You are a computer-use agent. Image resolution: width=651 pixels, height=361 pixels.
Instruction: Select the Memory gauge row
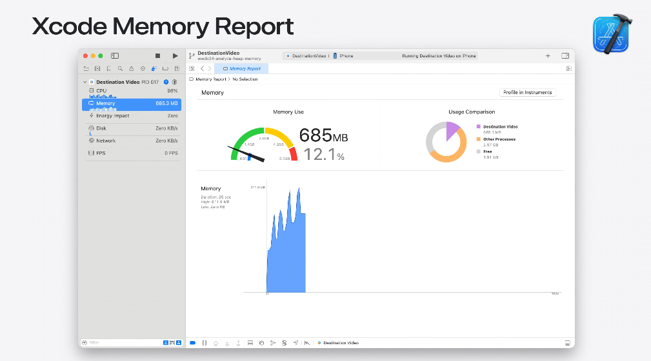pos(132,104)
